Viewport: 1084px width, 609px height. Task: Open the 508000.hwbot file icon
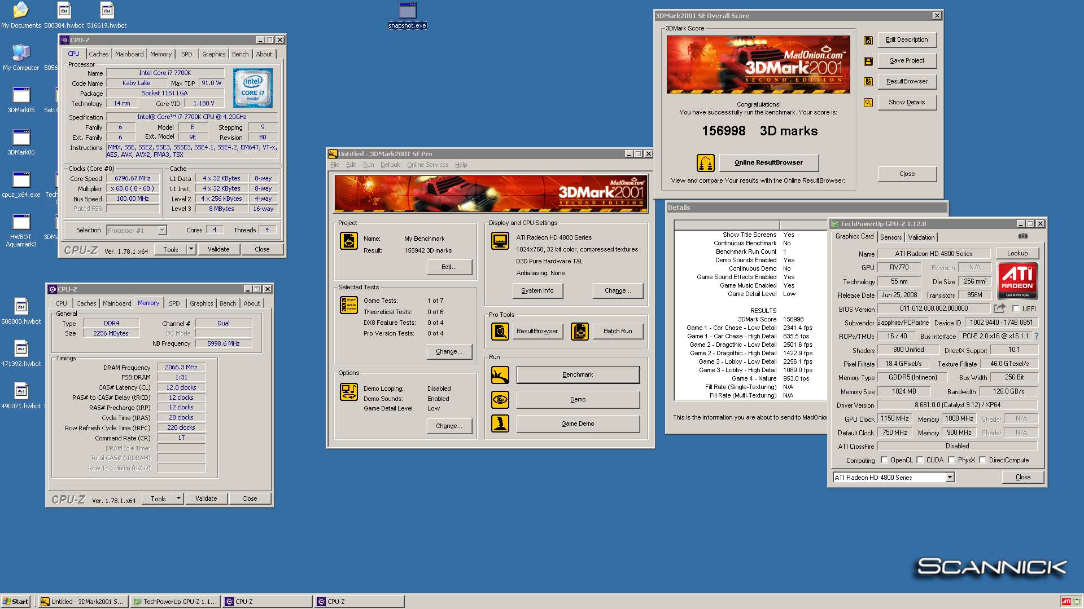click(x=21, y=311)
